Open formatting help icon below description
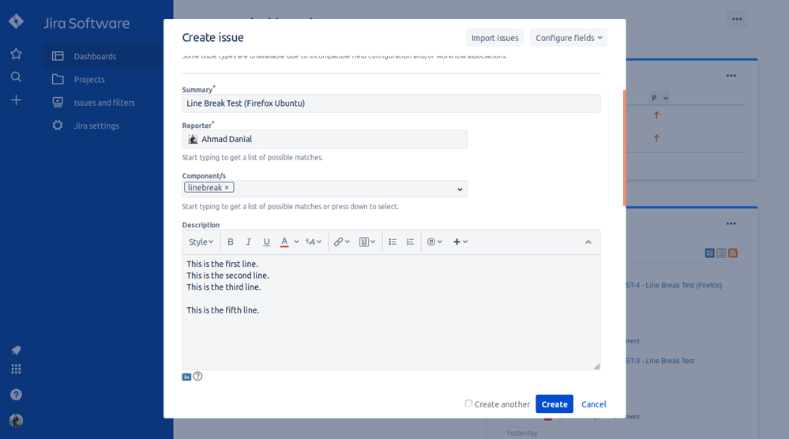Screen dimensions: 789x439 pyautogui.click(x=197, y=376)
